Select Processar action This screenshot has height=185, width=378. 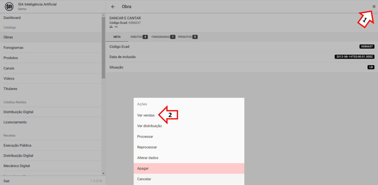coord(145,137)
